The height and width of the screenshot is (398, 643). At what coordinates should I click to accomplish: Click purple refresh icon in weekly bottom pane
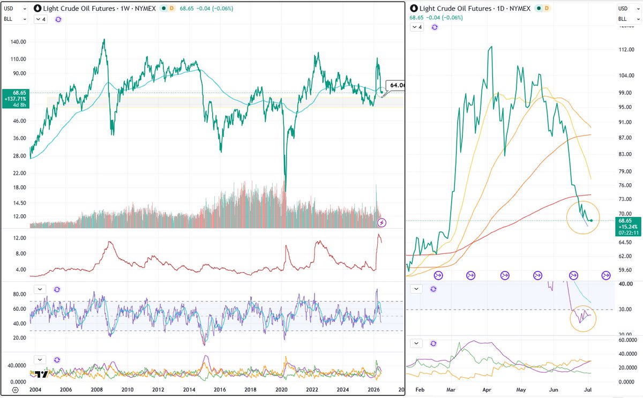point(57,359)
